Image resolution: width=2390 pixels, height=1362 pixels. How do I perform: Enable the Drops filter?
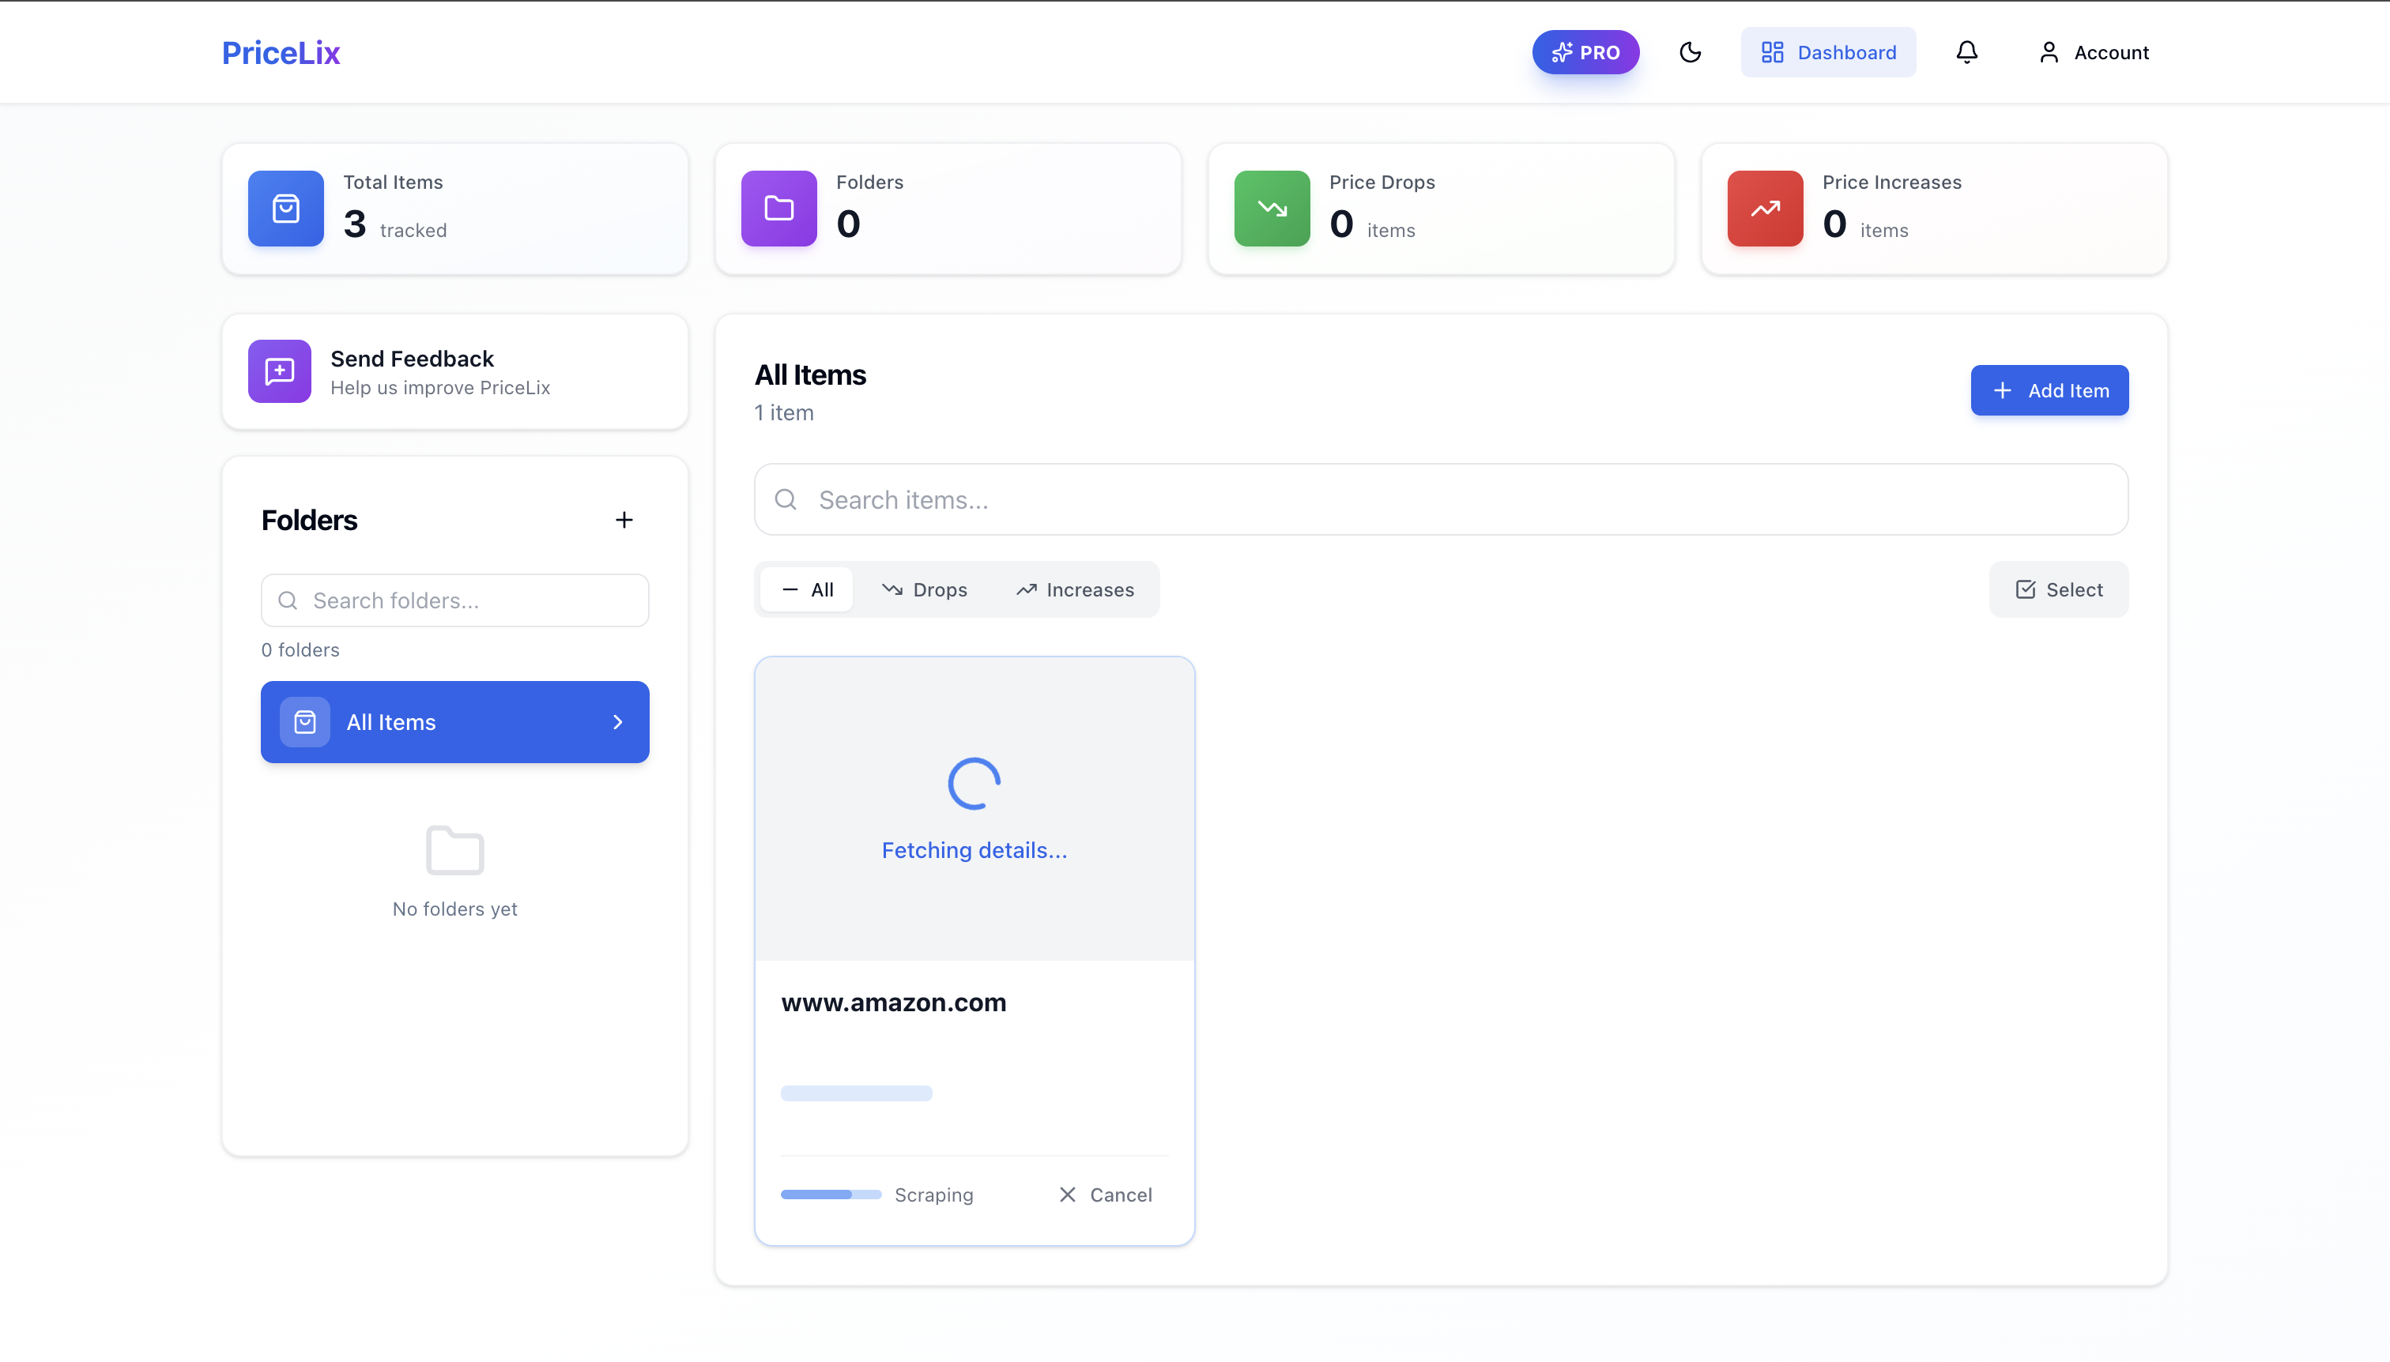click(925, 589)
